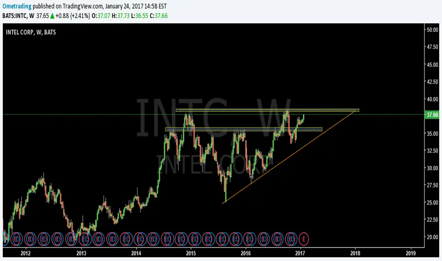Select the orange ascending trendline

click(x=288, y=157)
